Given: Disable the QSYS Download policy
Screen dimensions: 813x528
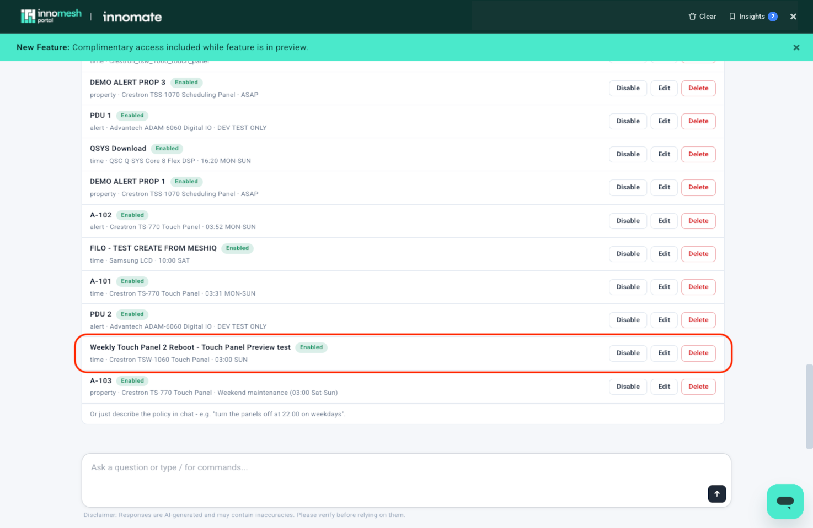Looking at the screenshot, I should pyautogui.click(x=628, y=154).
